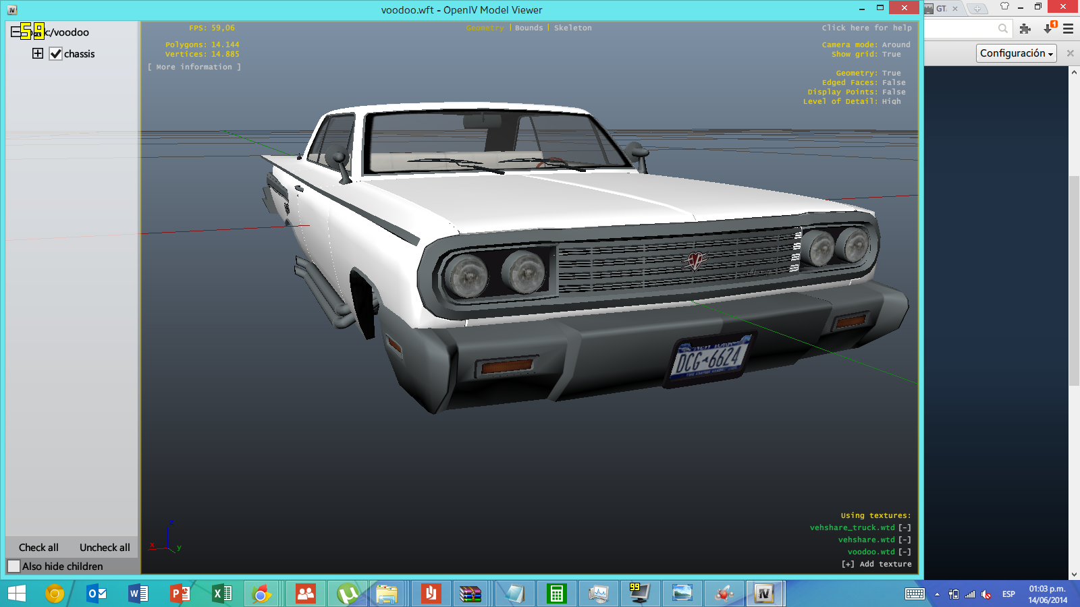Click the shirt icon in browser title bar
This screenshot has height=607, width=1080.
pyautogui.click(x=1004, y=6)
